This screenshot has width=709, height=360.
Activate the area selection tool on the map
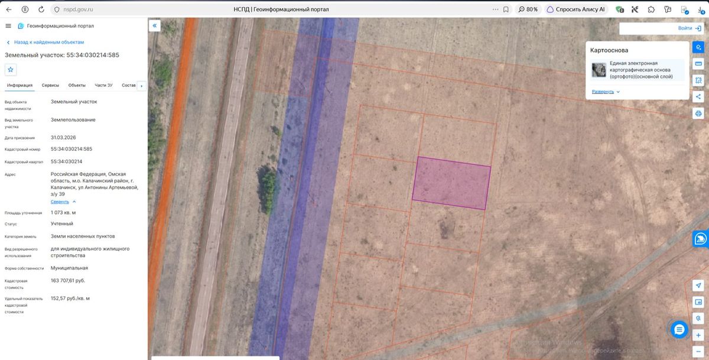698,80
